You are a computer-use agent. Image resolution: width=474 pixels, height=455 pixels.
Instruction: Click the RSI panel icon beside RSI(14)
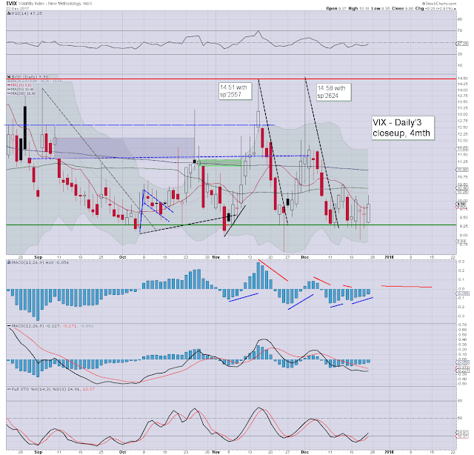click(9, 13)
